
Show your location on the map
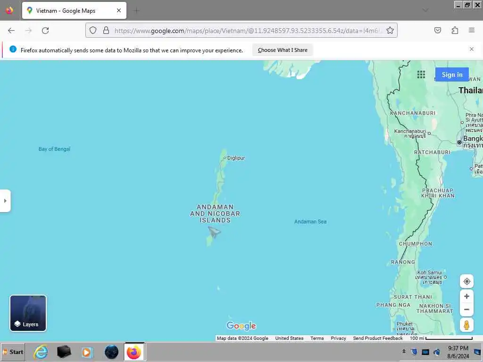466,281
